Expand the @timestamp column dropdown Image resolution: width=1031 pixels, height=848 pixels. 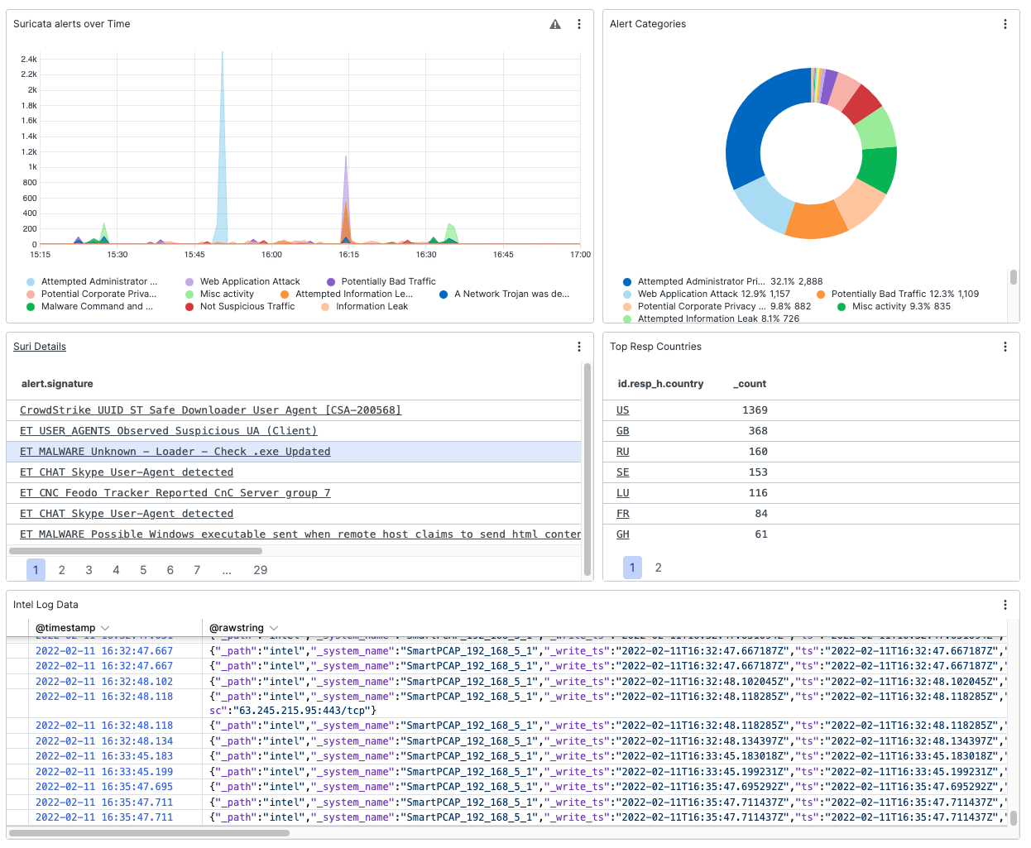point(105,629)
